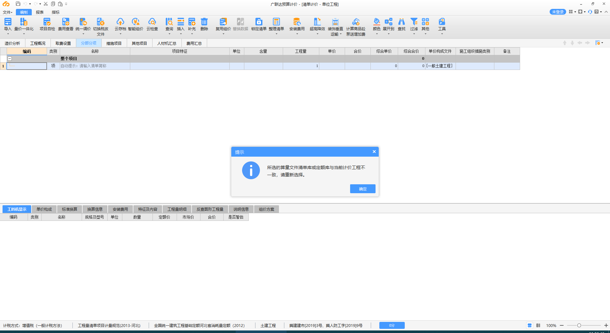Click 锁定清单 lock list icon
Image resolution: width=610 pixels, height=333 pixels.
[x=259, y=22]
